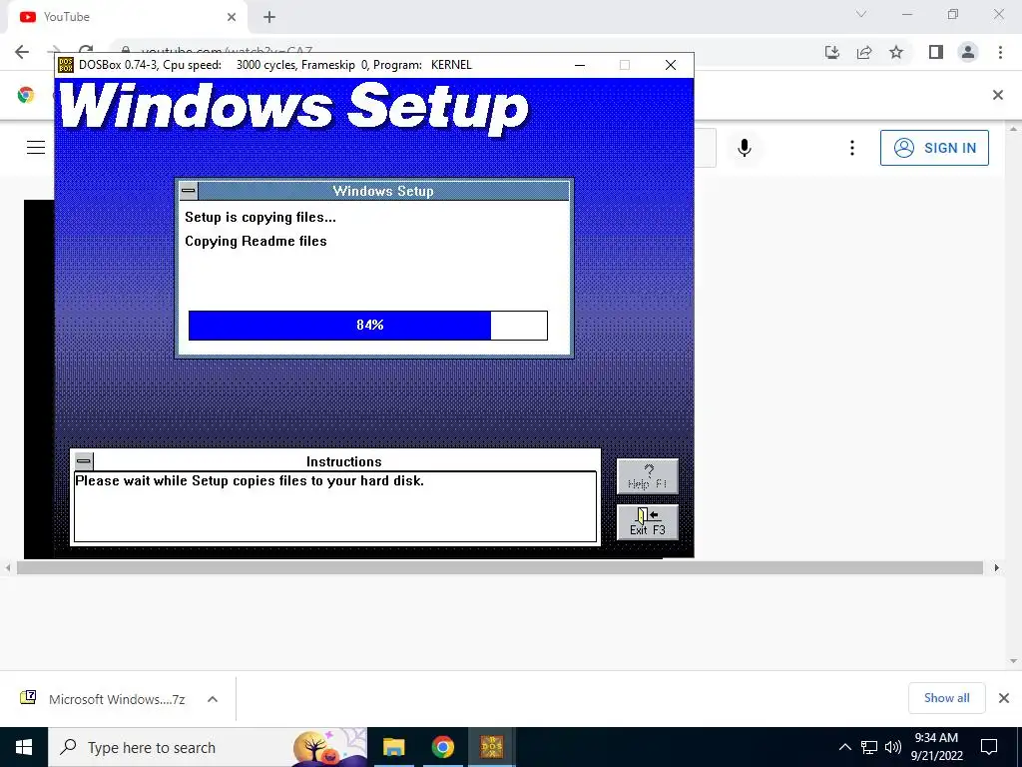This screenshot has height=767, width=1022.
Task: Close the YouTube tab
Action: 232,17
